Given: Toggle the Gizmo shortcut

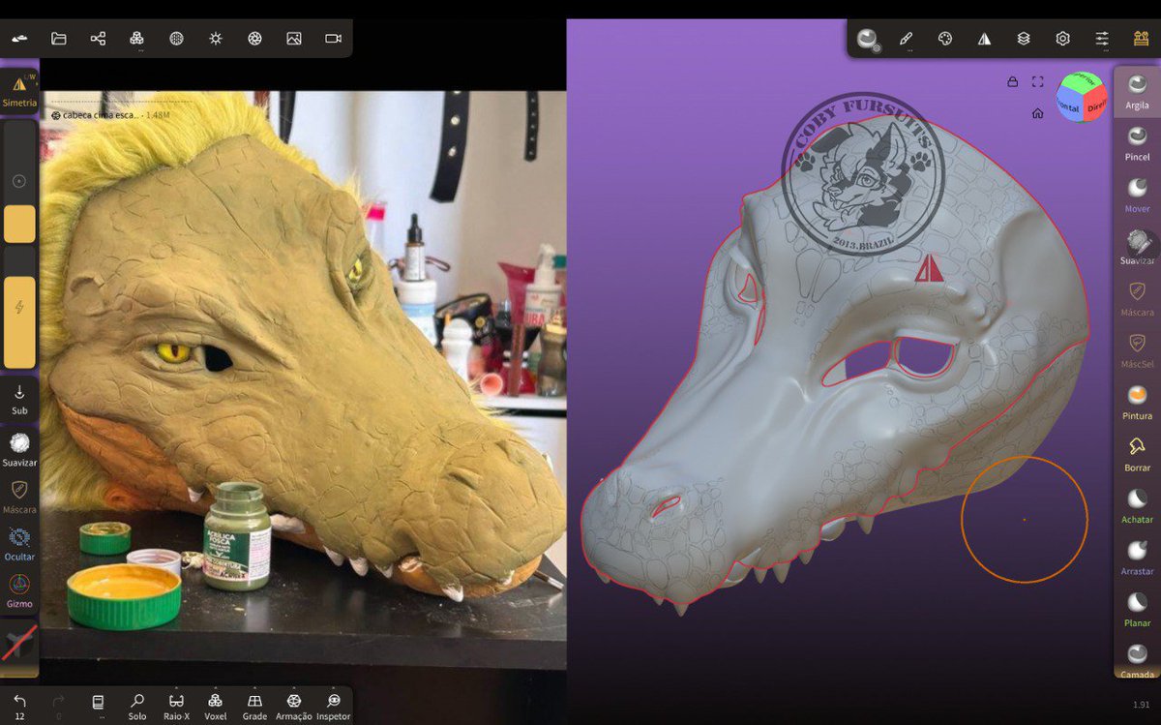Looking at the screenshot, I should click(19, 590).
